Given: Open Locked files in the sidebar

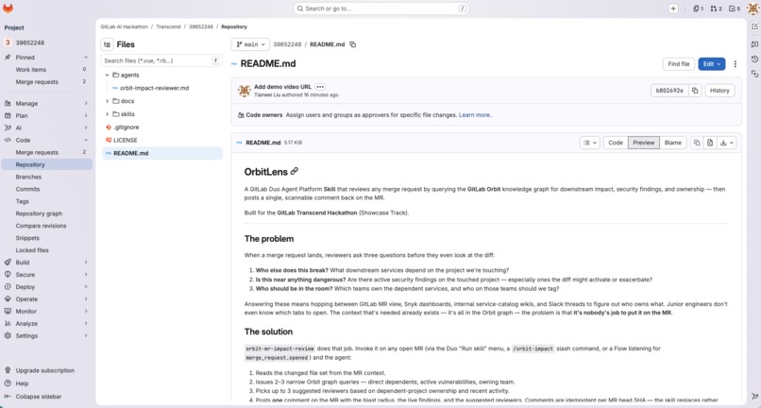Looking at the screenshot, I should (x=46, y=250).
